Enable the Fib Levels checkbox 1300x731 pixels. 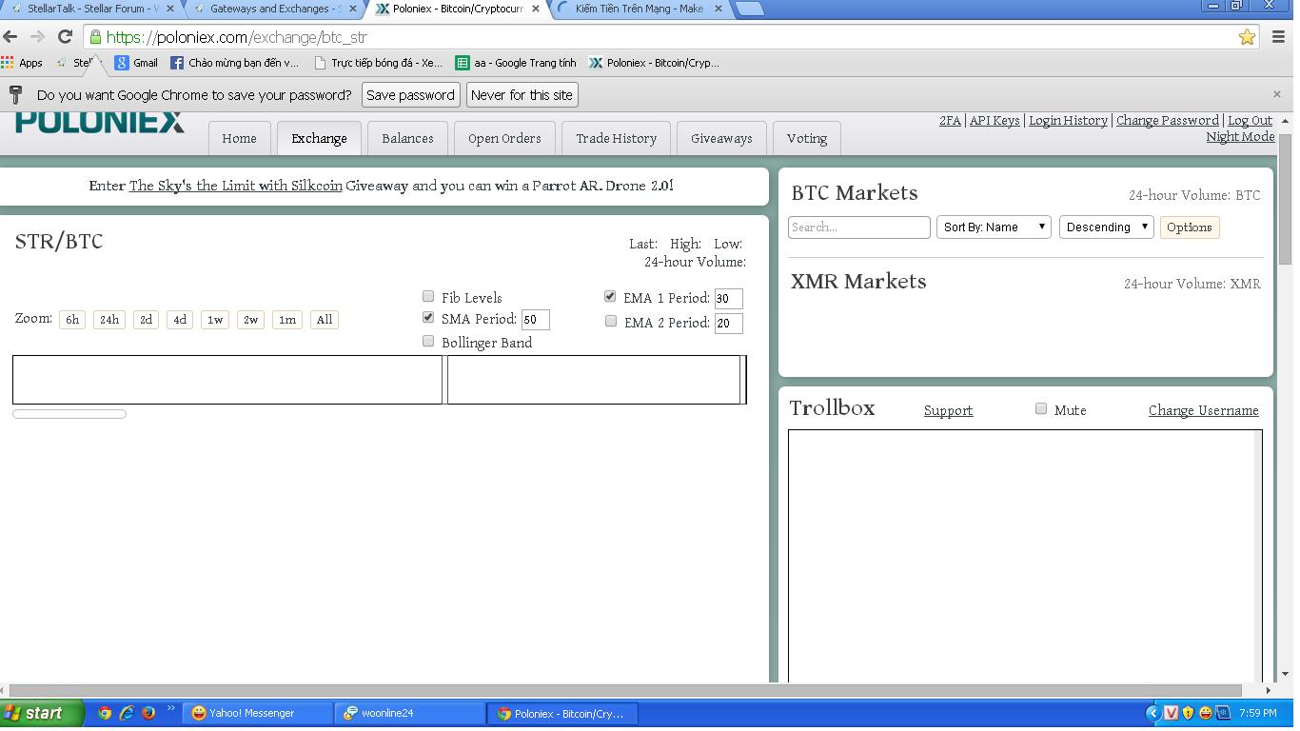pyautogui.click(x=428, y=297)
